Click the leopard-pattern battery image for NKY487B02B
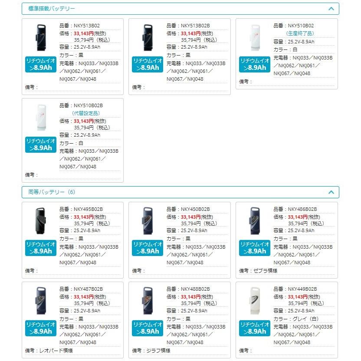This screenshot has height=361, width=361. pyautogui.click(x=40, y=301)
